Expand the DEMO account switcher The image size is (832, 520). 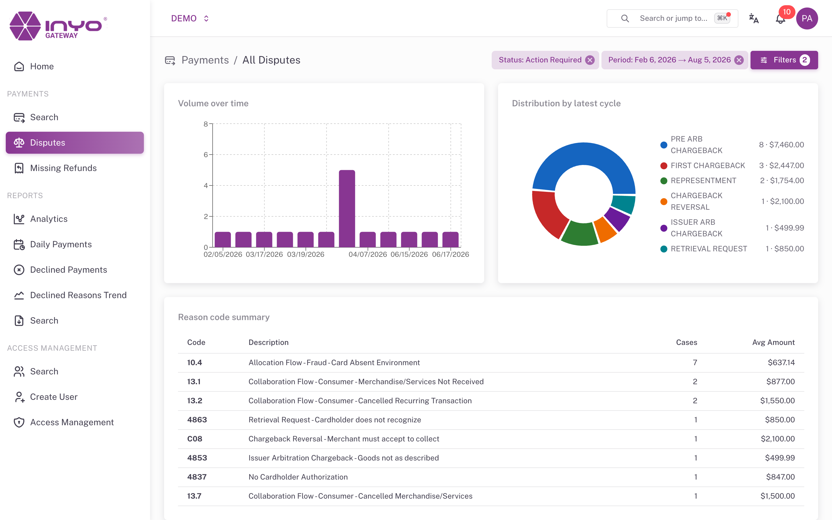190,18
